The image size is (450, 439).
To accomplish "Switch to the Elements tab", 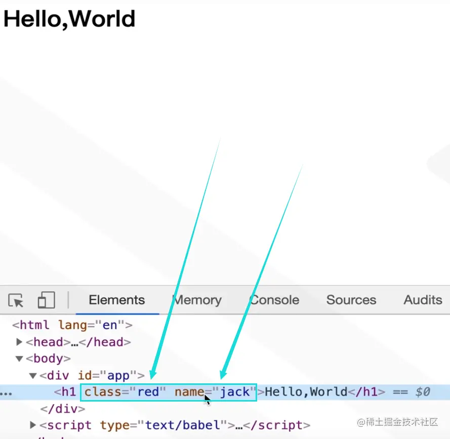I will (x=117, y=300).
